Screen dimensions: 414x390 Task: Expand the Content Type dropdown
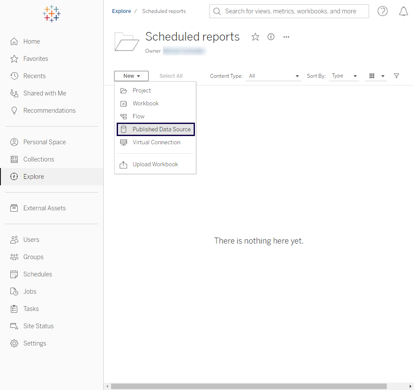[x=273, y=76]
